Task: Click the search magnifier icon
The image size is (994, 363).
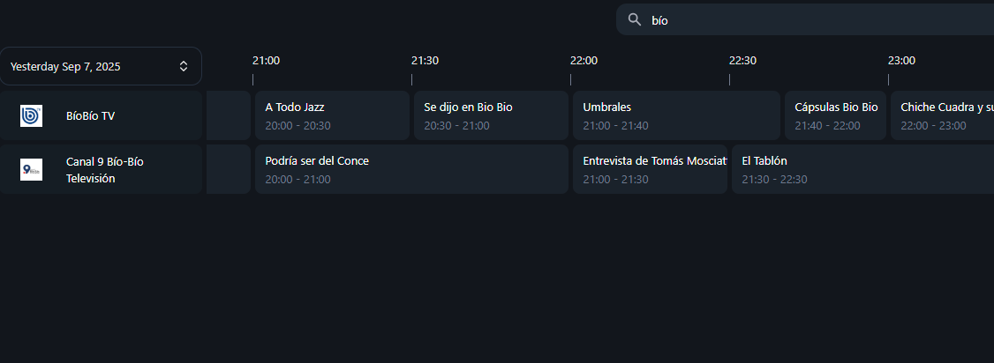Action: [634, 20]
